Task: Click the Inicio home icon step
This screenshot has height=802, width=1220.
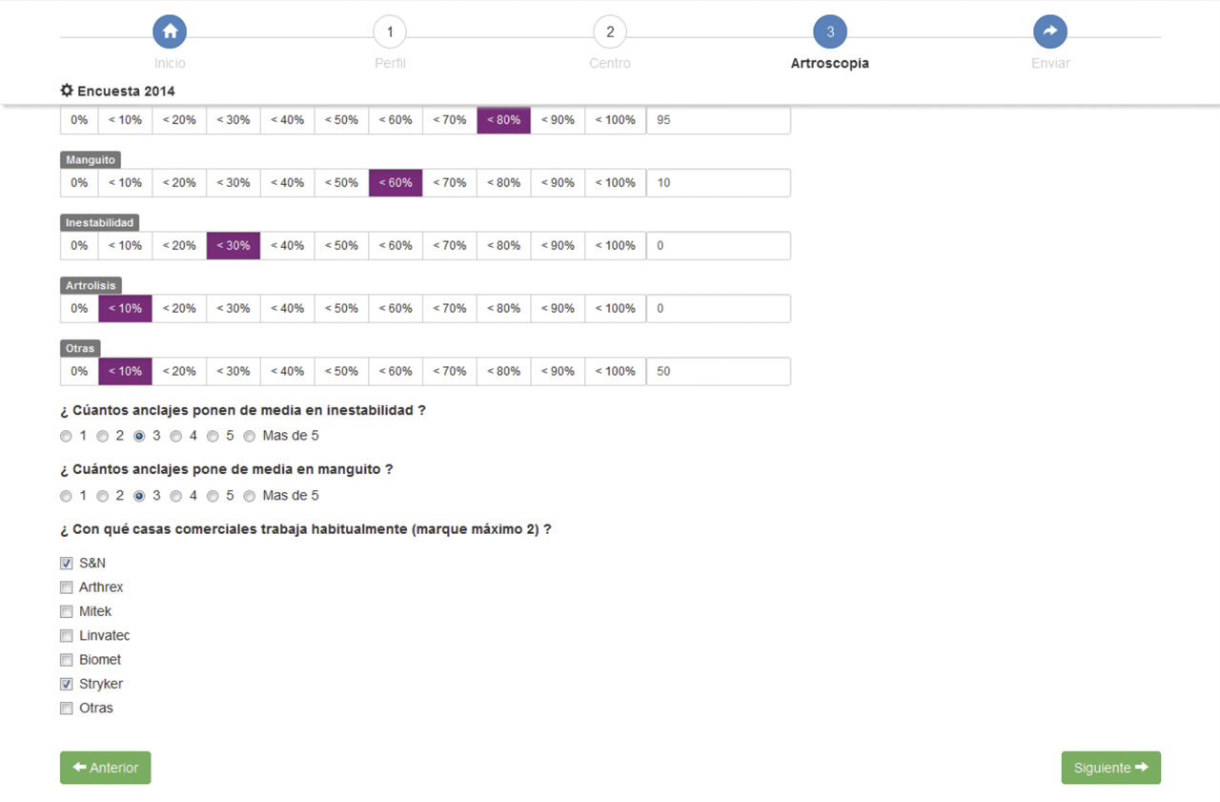Action: click(x=170, y=31)
